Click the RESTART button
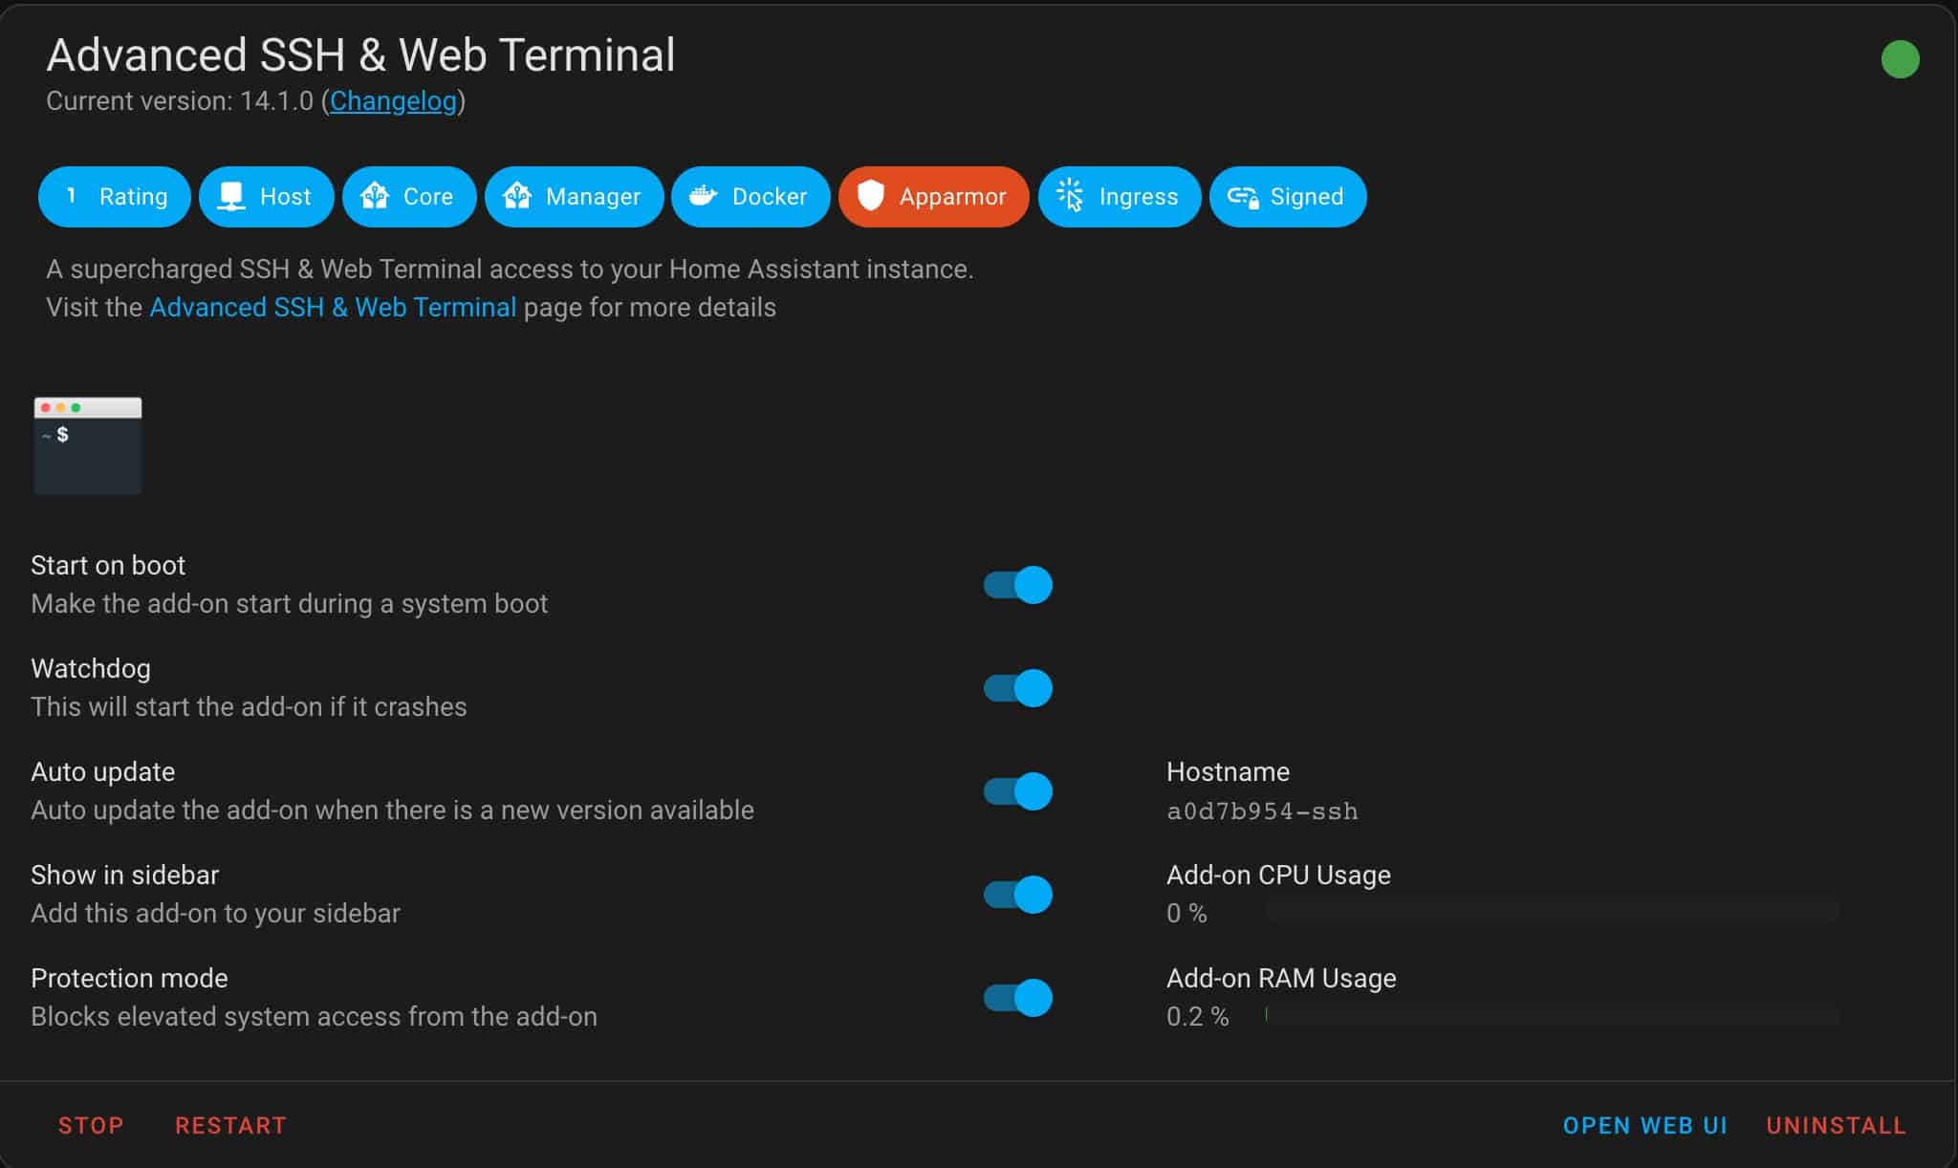The image size is (1958, 1168). [230, 1126]
